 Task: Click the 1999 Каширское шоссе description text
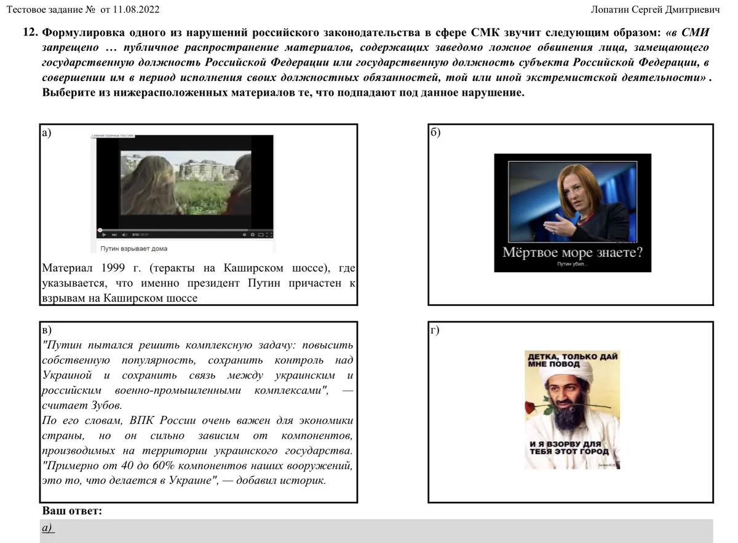tap(198, 283)
